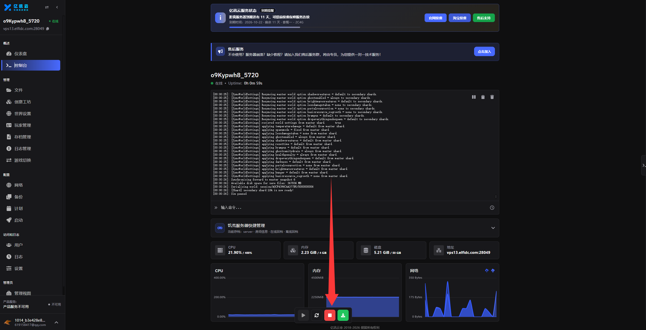Open 存档管理 save management

(x=31, y=137)
